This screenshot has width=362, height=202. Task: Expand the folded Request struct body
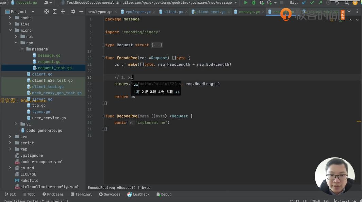157,45
